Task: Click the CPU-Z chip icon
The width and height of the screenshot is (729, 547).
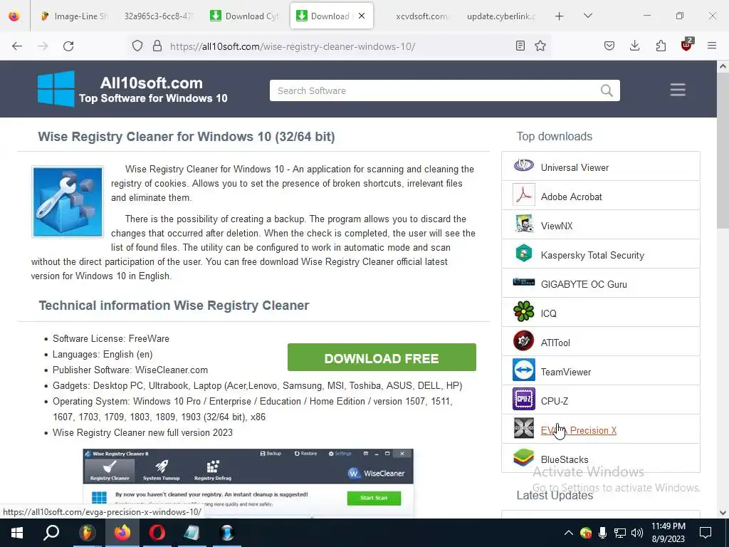Action: [x=523, y=399]
